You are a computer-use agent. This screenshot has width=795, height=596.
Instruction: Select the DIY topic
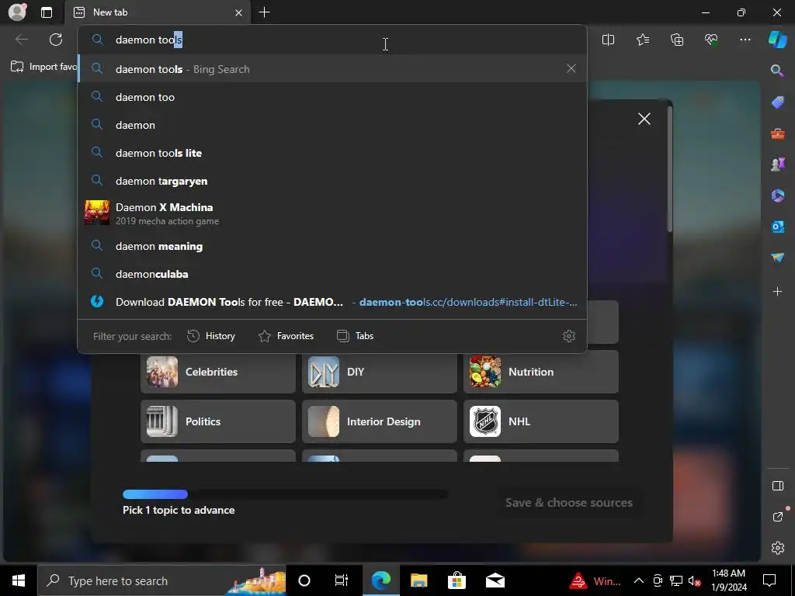379,372
